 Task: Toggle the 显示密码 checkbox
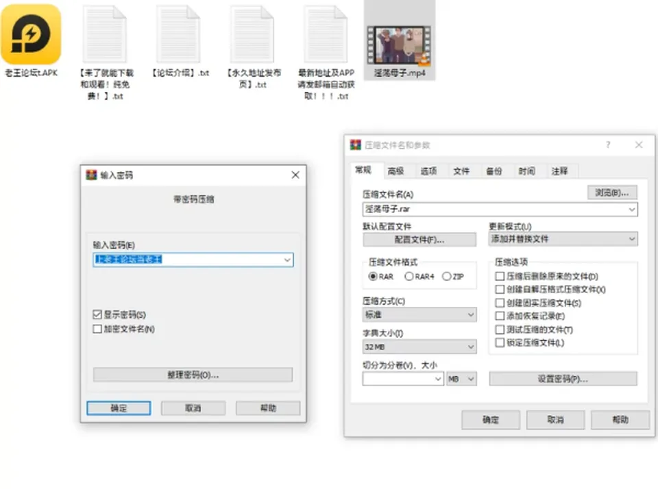tap(97, 314)
